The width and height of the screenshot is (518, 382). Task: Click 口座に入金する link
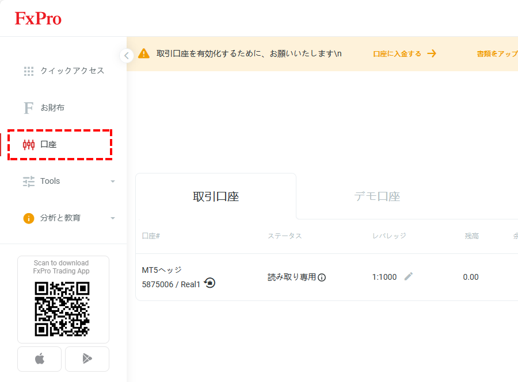397,54
